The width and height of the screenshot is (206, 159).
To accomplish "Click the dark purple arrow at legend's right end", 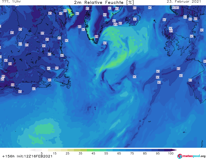I will coord(174,150).
